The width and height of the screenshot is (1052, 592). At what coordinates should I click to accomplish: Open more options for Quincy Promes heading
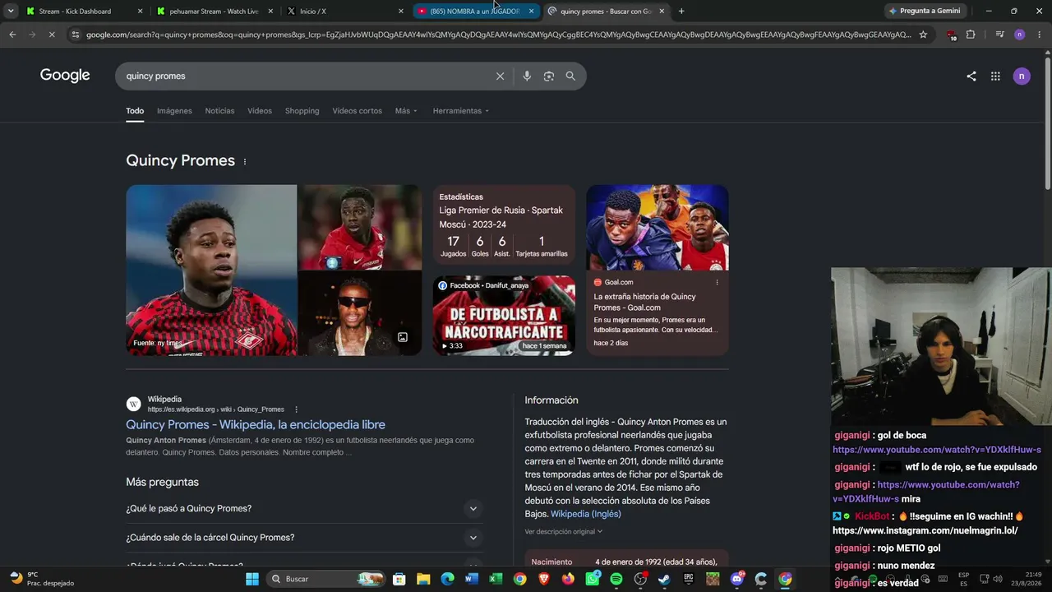point(244,161)
